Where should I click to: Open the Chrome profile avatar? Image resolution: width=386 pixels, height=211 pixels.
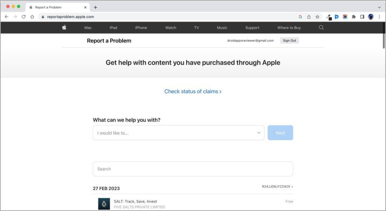[x=371, y=17]
